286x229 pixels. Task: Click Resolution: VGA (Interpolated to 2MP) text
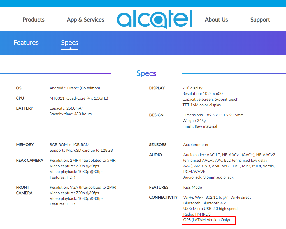[83, 187]
